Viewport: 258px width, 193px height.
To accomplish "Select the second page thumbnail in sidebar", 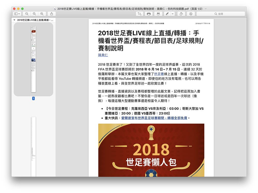I will (x=33, y=147).
